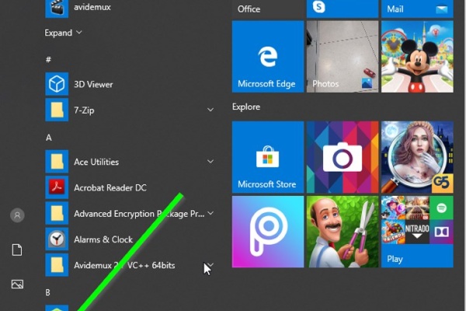
Task: Click Advanced Encryption Package folder icon
Action: (x=57, y=213)
